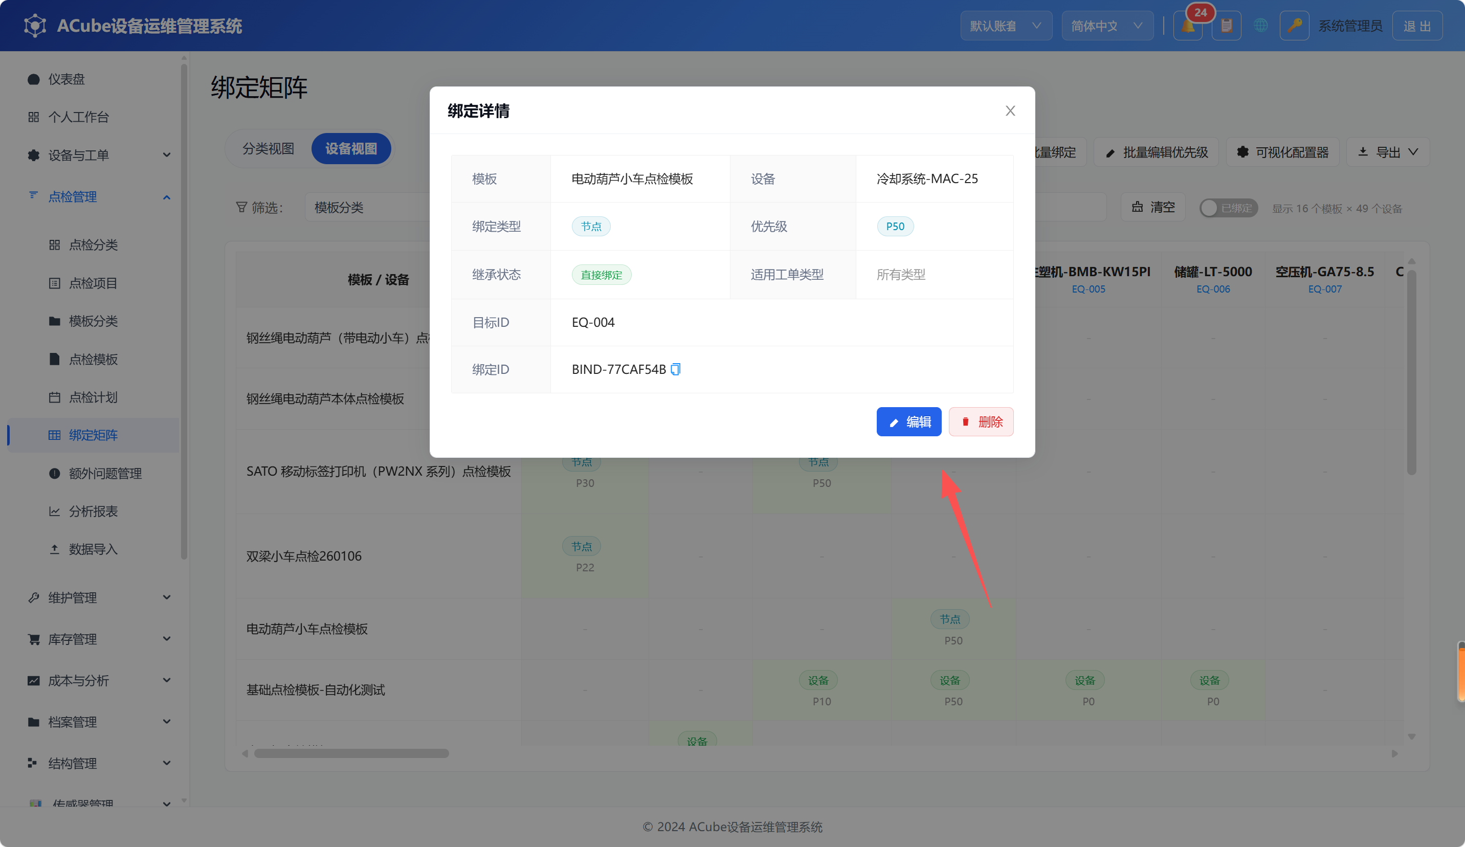Click the 编辑 button in dialog
This screenshot has width=1465, height=847.
(908, 421)
